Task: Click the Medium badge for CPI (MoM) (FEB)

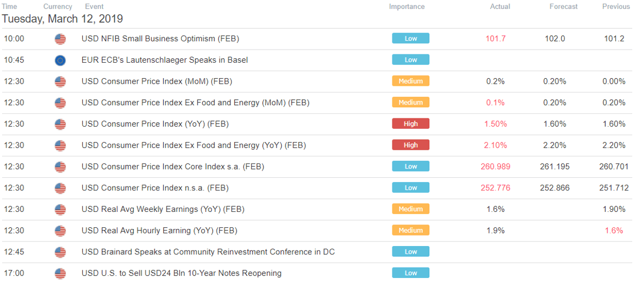Action: (411, 81)
